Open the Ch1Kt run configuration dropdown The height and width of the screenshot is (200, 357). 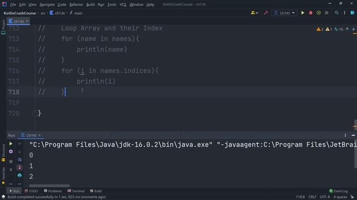click(x=284, y=13)
